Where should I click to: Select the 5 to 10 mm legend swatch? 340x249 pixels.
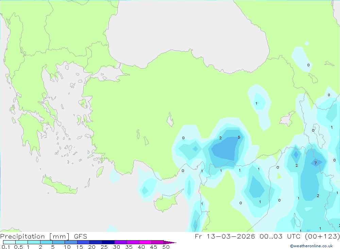(58, 242)
